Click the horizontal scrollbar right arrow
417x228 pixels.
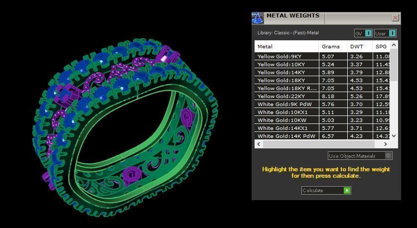(385, 144)
